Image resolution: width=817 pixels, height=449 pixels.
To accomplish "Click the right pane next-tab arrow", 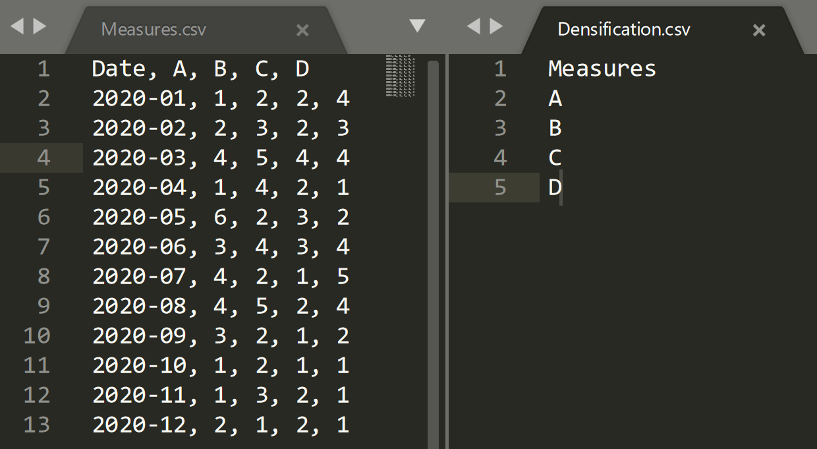I will (496, 26).
